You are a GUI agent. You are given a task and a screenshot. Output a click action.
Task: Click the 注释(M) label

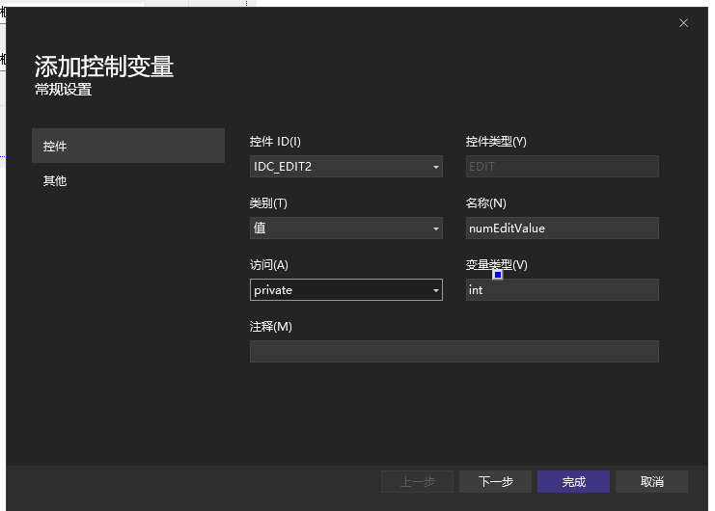point(271,327)
